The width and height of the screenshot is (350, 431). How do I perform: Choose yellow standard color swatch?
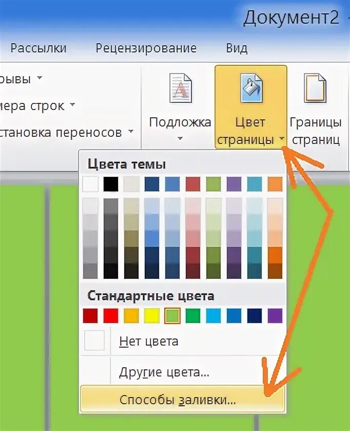[x=152, y=316]
